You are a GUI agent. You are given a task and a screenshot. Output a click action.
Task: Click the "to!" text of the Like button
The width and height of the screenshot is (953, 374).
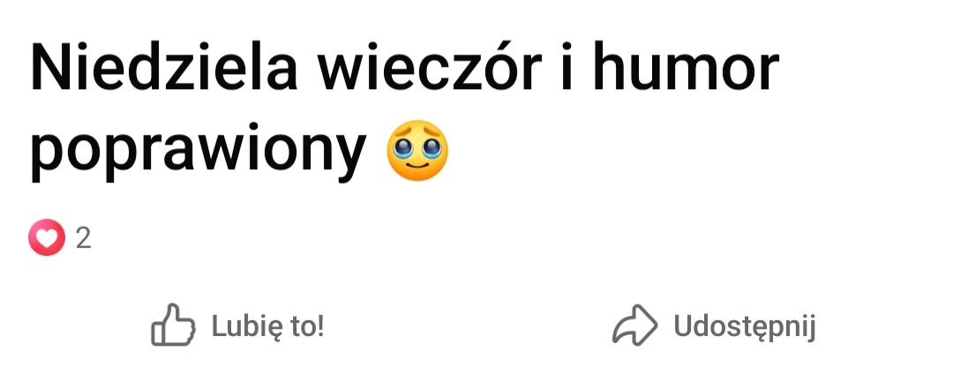click(307, 326)
